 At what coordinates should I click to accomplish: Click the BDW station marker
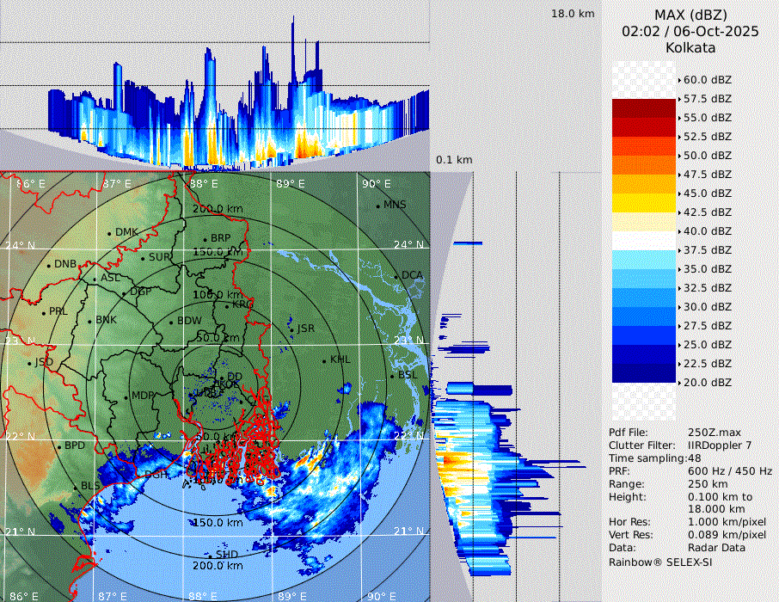171,322
